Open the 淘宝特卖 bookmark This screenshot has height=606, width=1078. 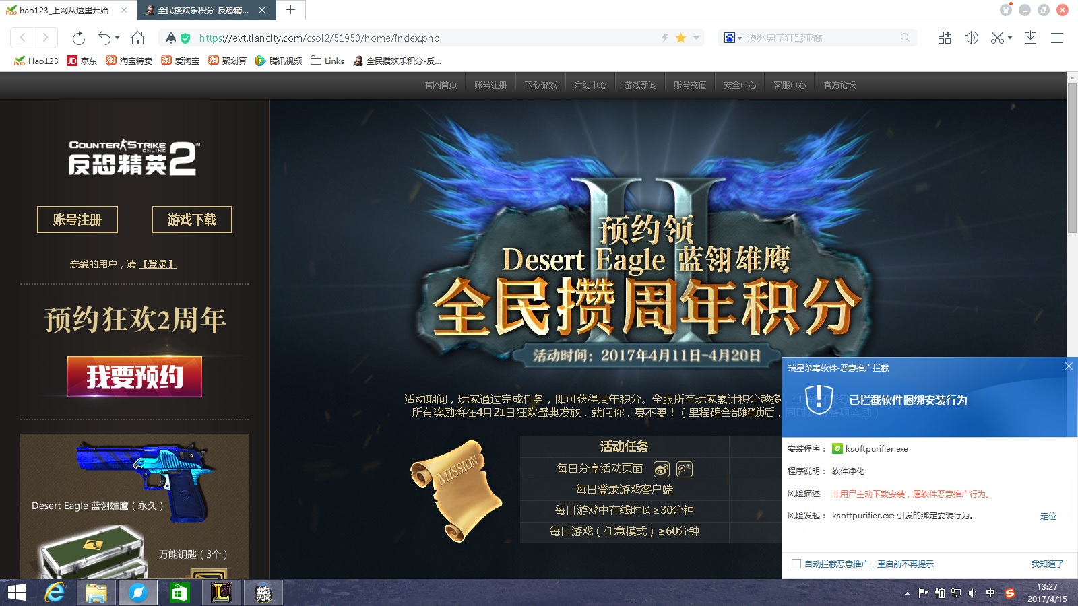pos(129,61)
